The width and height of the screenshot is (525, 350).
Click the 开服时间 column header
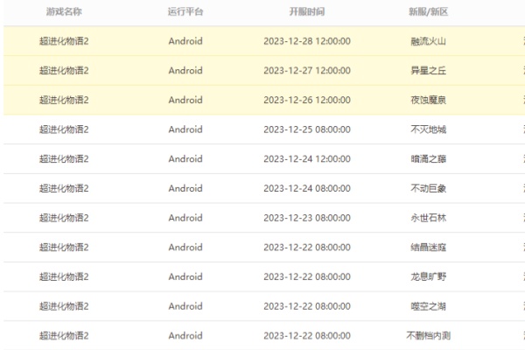[307, 11]
